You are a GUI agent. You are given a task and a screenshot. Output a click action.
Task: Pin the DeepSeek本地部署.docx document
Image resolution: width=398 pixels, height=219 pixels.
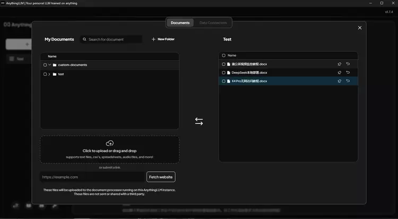[x=340, y=72]
